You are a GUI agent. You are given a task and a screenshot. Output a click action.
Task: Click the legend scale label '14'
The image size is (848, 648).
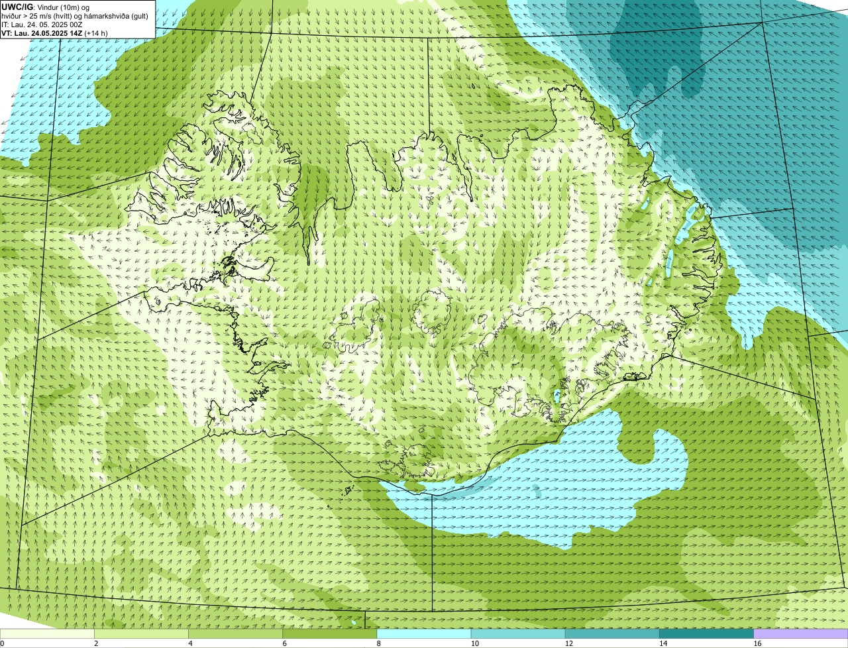(x=663, y=643)
